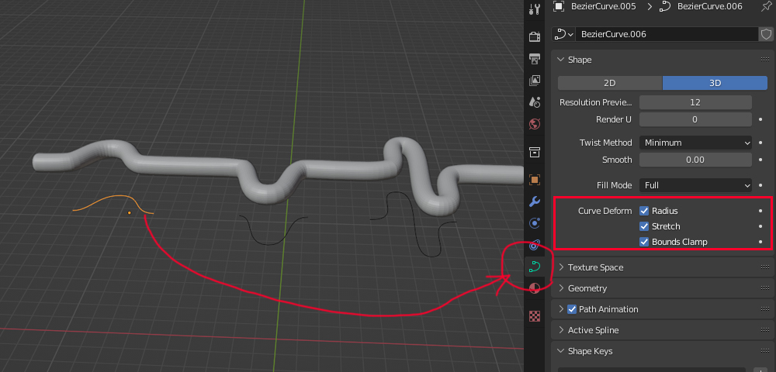Open the Texture checkerboard tab
776x372 pixels.
tap(535, 316)
